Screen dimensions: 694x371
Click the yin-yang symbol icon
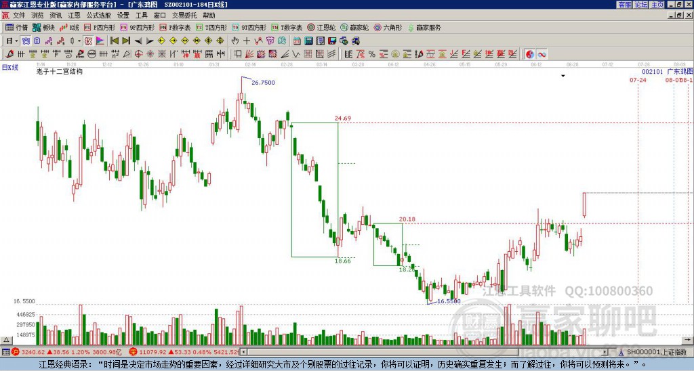click(x=530, y=54)
